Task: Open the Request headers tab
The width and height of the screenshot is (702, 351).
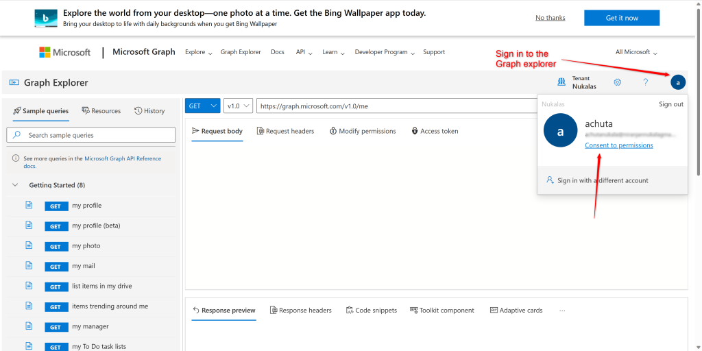Action: [x=285, y=131]
